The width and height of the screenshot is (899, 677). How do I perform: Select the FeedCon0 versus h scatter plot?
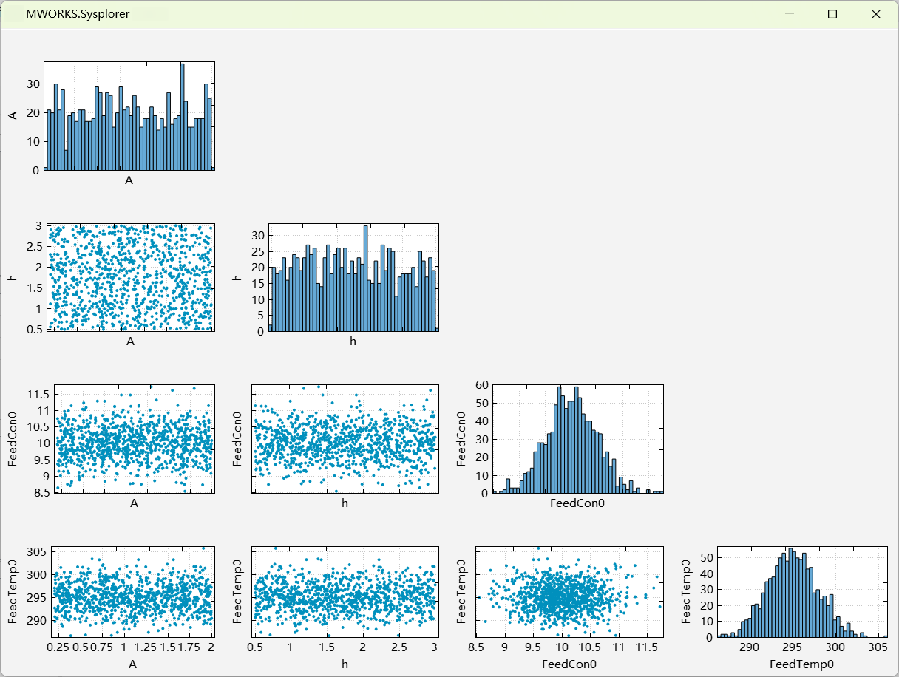click(345, 438)
